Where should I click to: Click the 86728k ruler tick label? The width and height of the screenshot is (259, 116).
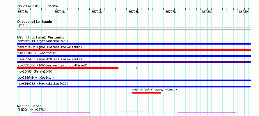(207, 12)
